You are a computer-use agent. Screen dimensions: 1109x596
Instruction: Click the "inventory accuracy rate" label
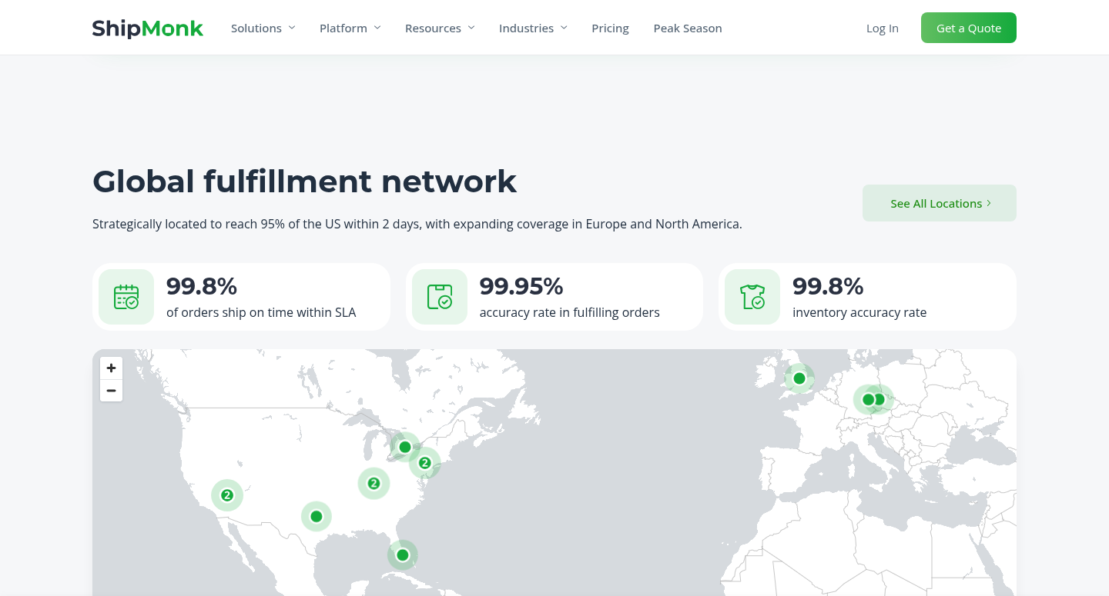[859, 313]
